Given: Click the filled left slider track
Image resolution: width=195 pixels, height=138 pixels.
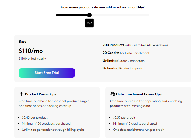Looking at the screenshot, I should (72, 15).
